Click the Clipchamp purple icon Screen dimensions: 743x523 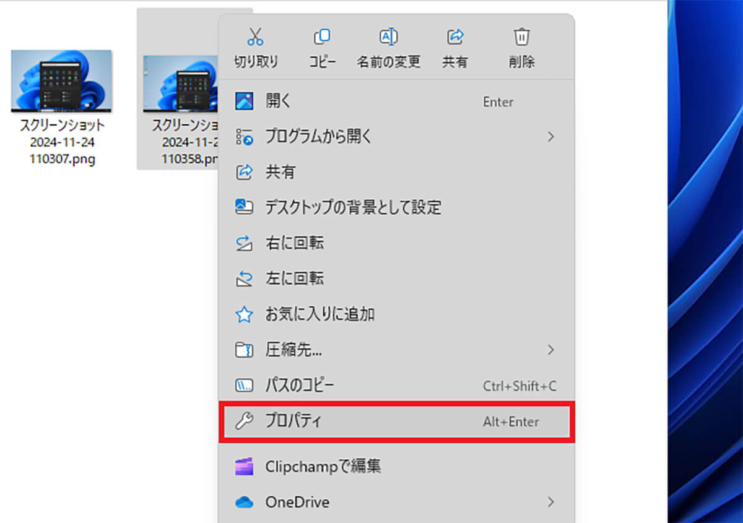(x=245, y=466)
